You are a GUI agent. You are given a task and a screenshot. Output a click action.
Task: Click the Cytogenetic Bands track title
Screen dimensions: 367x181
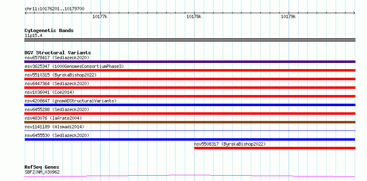click(49, 30)
